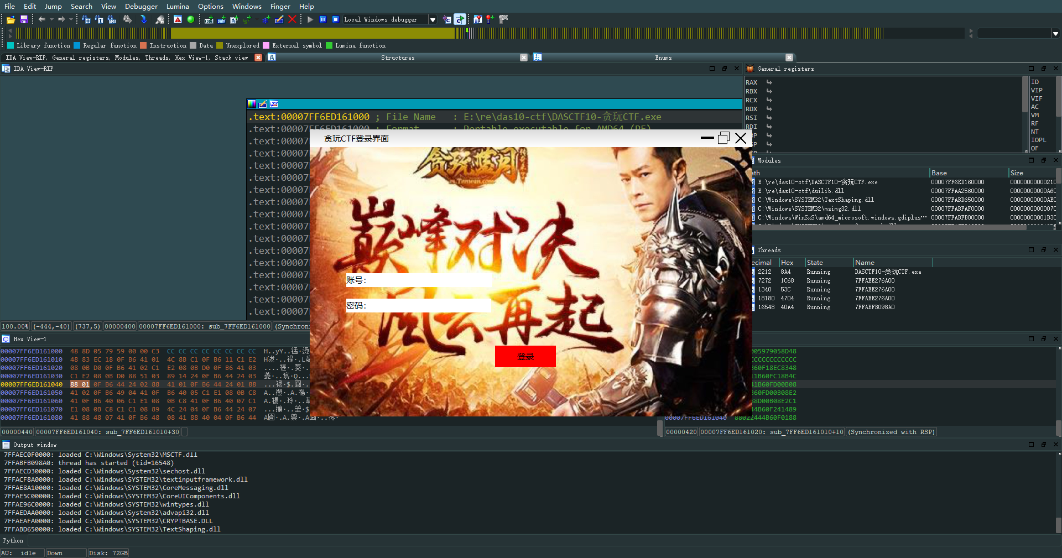Start the process with the play button
The width and height of the screenshot is (1062, 558).
310,19
